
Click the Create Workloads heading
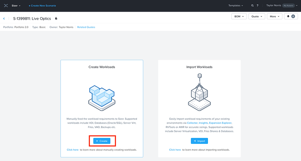coord(102,67)
